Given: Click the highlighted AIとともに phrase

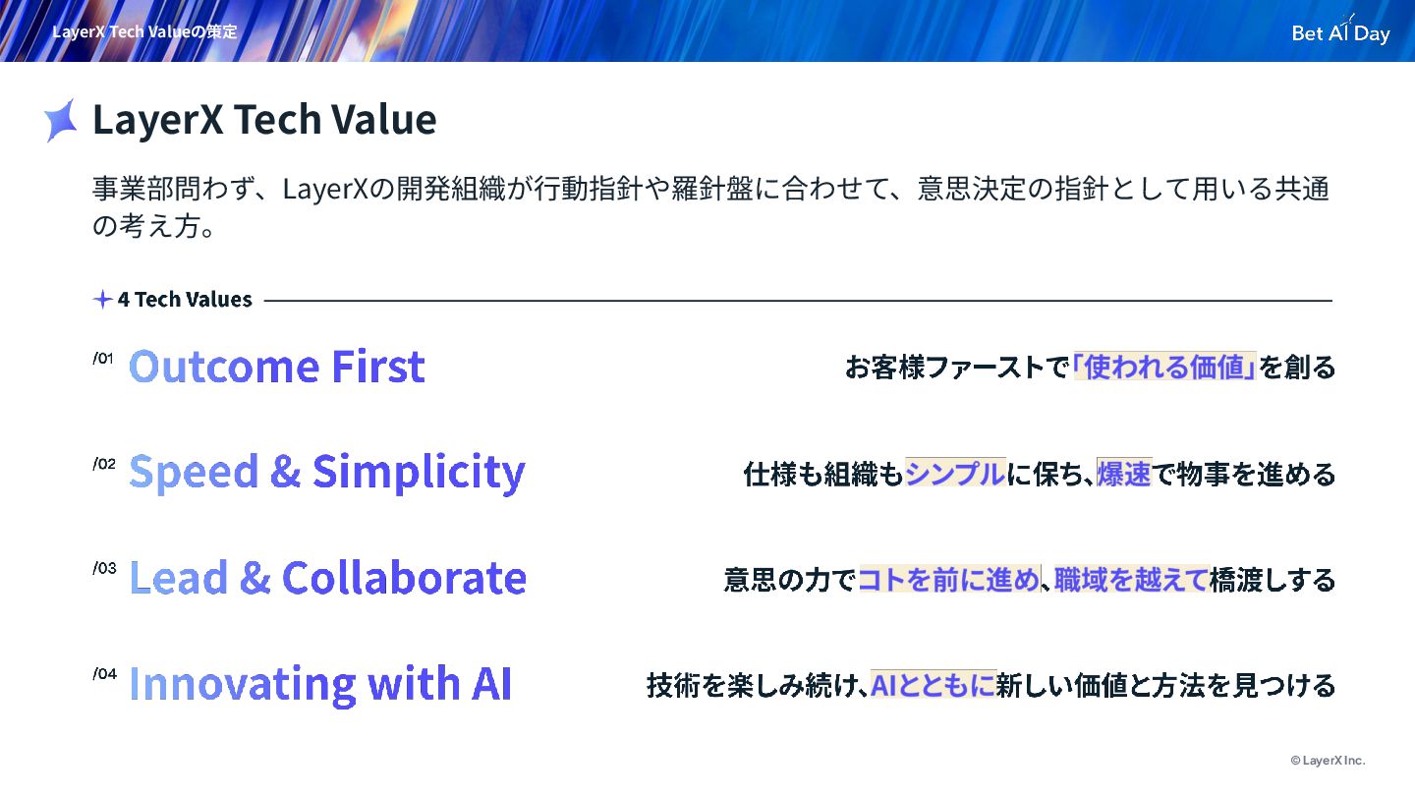Looking at the screenshot, I should [934, 685].
